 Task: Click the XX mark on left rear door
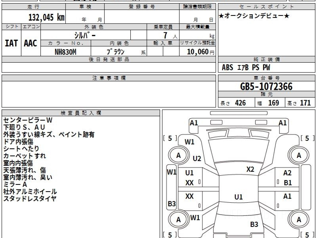[189, 196]
